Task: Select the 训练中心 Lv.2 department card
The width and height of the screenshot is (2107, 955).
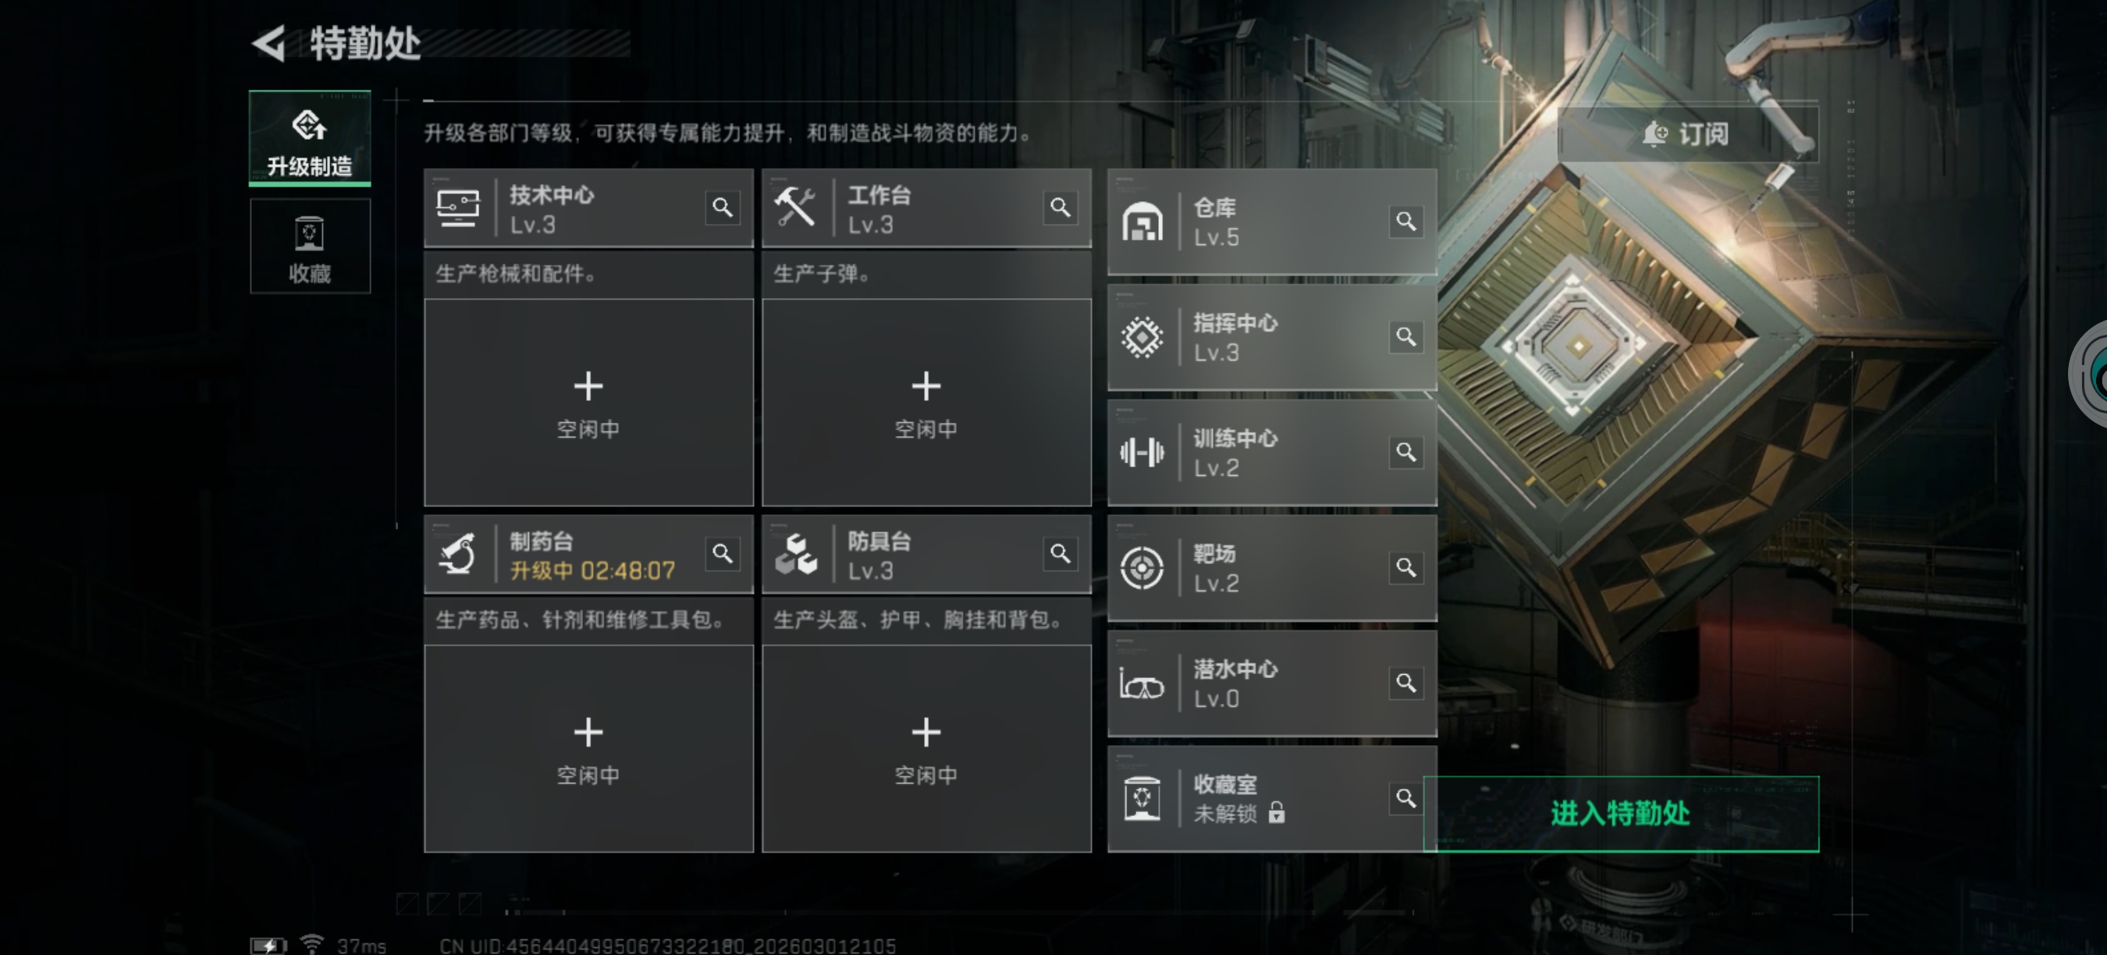Action: coord(1272,453)
